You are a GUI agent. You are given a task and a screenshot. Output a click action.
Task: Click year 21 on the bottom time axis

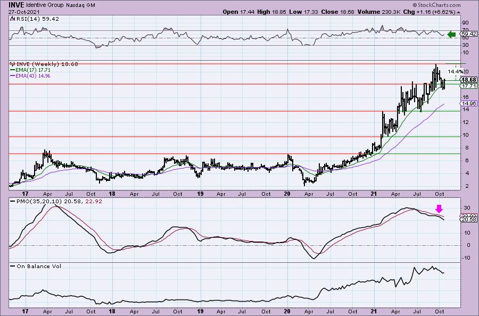tap(375, 311)
